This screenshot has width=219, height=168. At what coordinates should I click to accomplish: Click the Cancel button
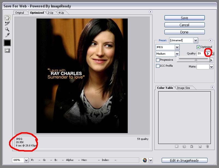[x=185, y=25]
